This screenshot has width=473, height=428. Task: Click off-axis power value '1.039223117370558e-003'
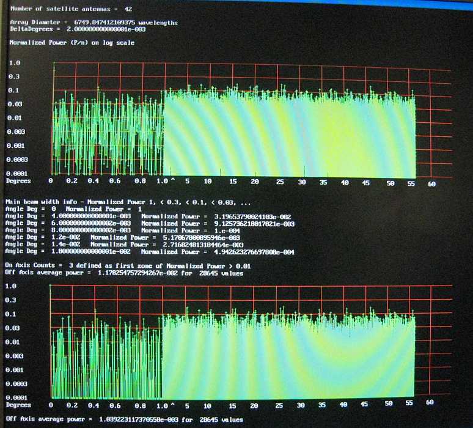tap(138, 419)
